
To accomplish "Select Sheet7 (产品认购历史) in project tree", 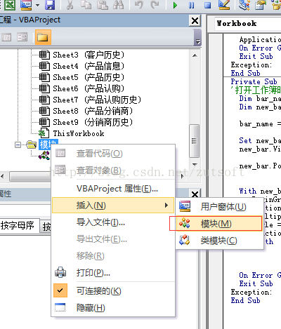I will click(x=97, y=100).
